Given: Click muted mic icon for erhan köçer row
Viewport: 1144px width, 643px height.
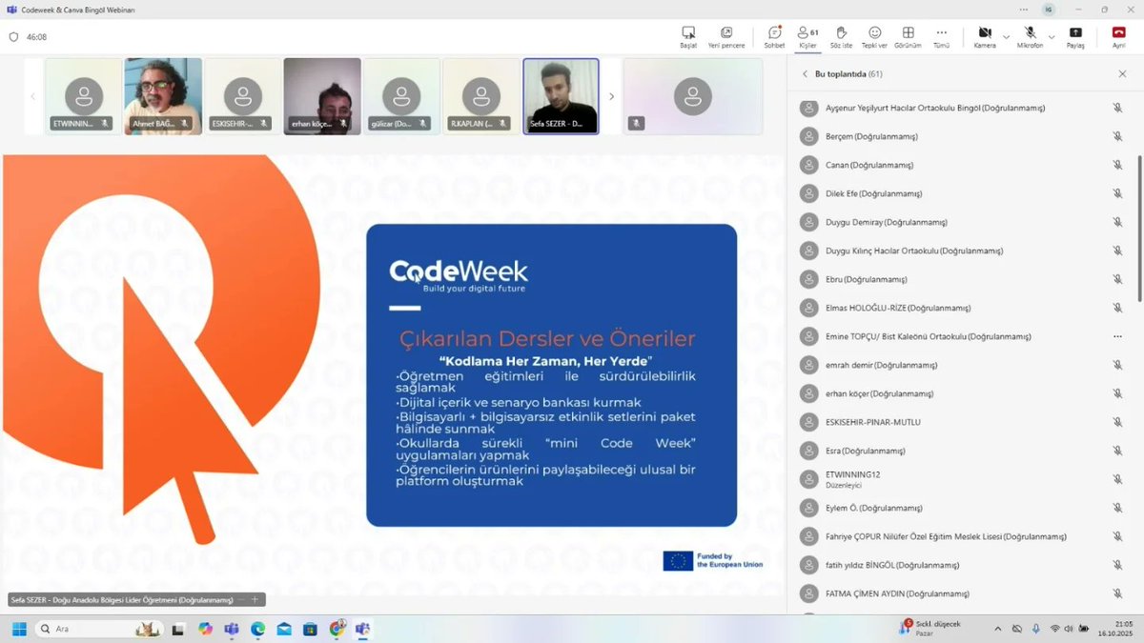Looking at the screenshot, I should pyautogui.click(x=1117, y=393).
